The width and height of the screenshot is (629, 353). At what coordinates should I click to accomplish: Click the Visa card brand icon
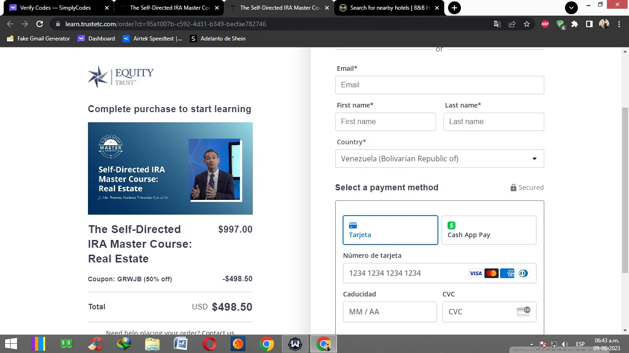[476, 273]
